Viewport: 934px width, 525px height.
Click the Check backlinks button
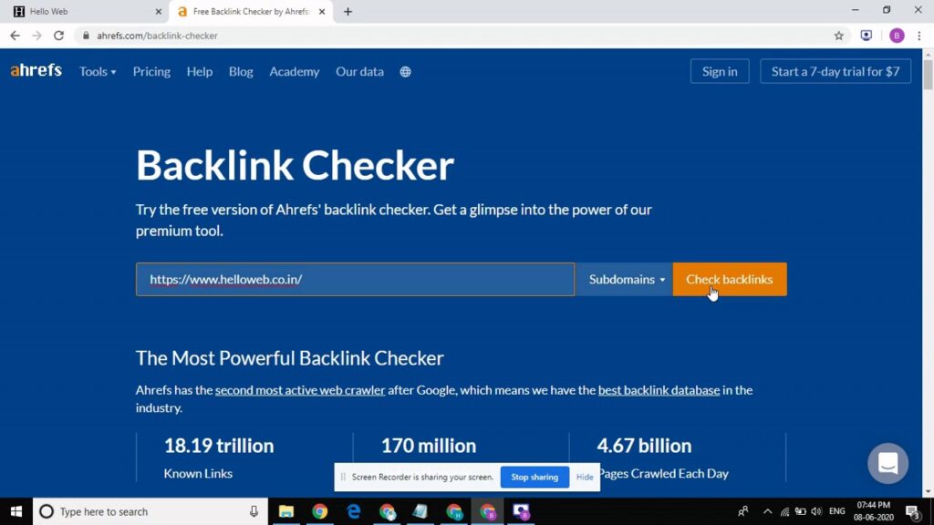(x=730, y=279)
